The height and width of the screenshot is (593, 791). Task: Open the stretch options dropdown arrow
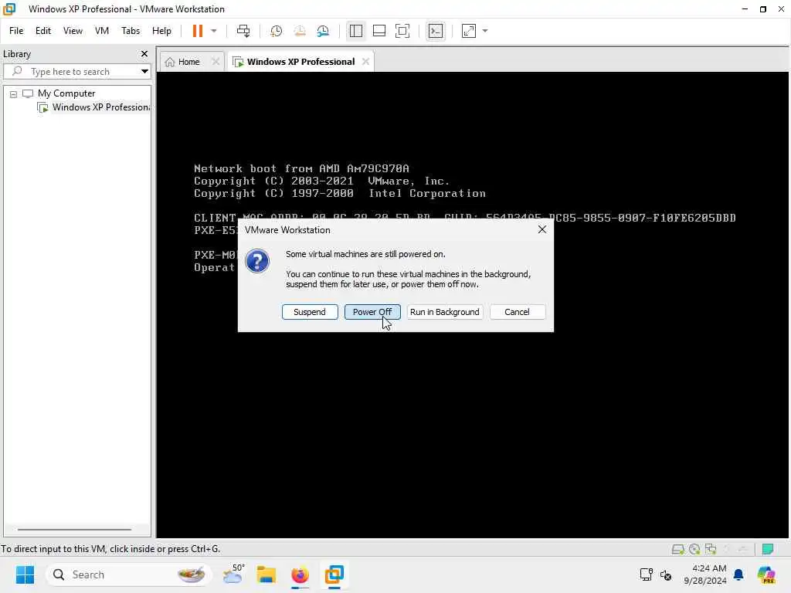click(485, 31)
